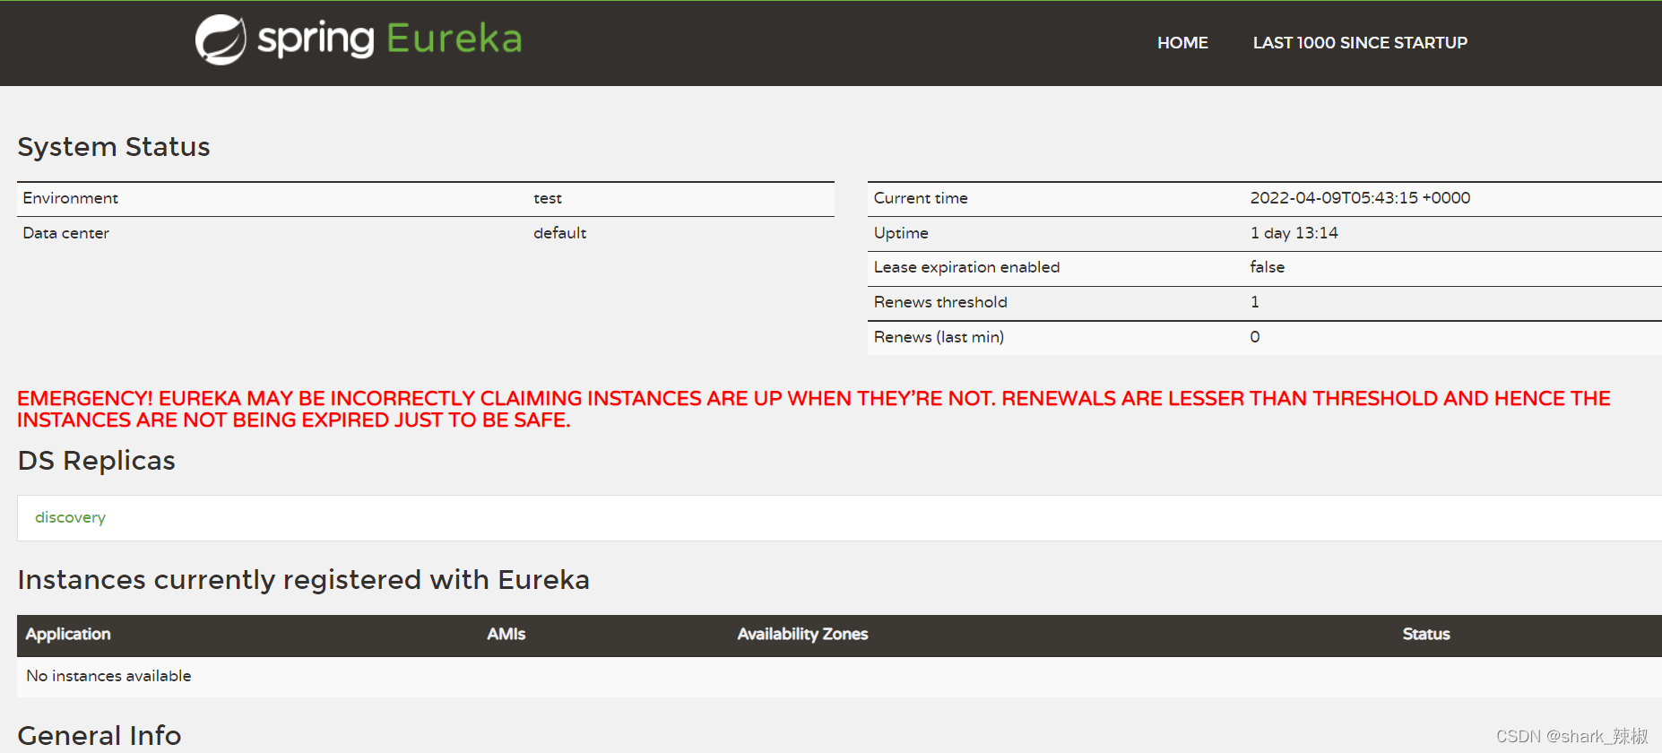Open the HOME navigation link
This screenshot has width=1662, height=753.
pyautogui.click(x=1182, y=42)
